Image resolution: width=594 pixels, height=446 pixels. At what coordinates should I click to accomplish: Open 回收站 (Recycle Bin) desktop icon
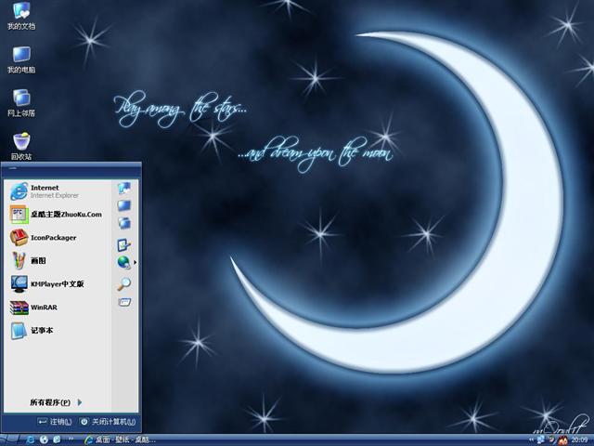coord(20,142)
